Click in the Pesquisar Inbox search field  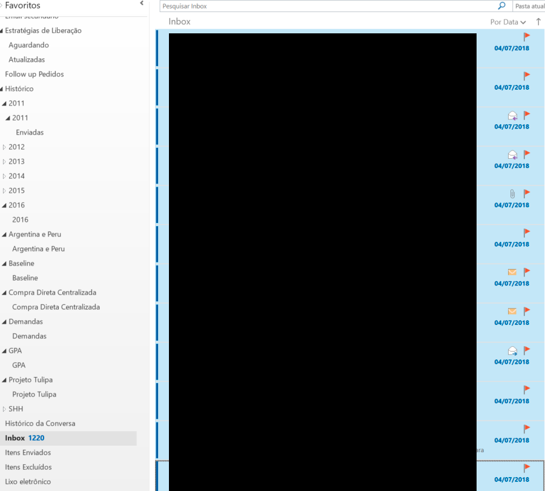point(328,6)
